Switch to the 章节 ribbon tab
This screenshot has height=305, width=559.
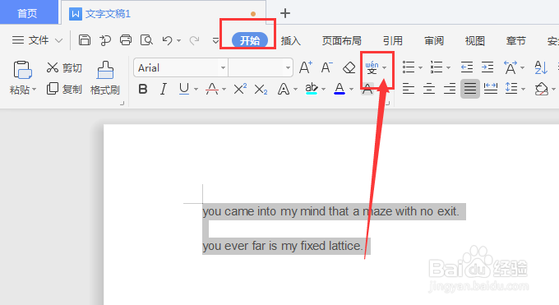pyautogui.click(x=515, y=40)
